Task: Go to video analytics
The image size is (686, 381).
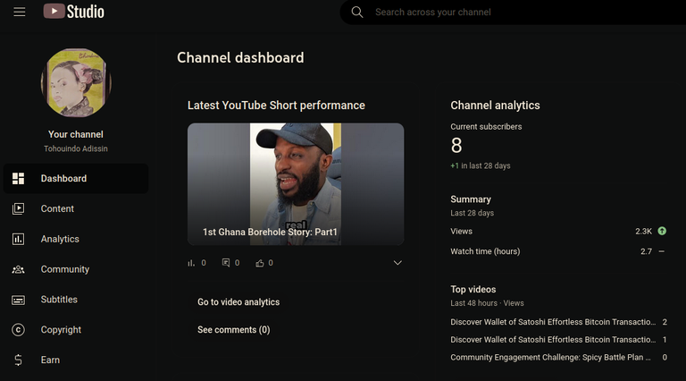Action: pos(238,301)
